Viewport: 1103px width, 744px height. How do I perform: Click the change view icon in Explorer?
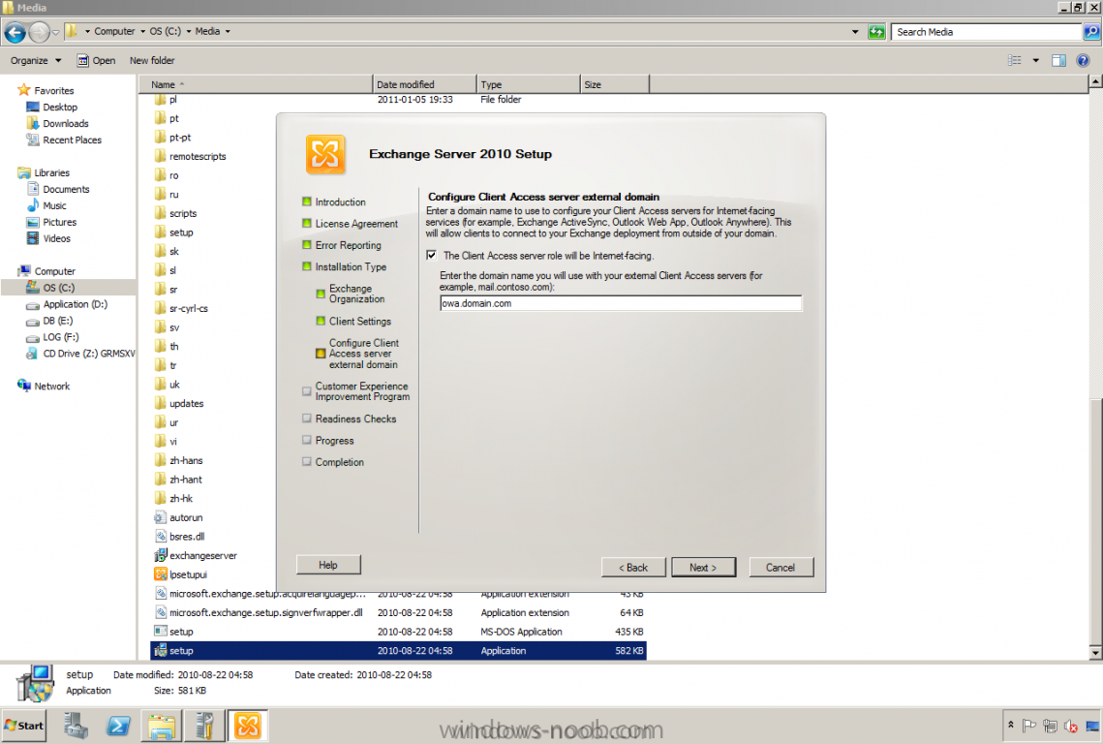[x=1014, y=60]
